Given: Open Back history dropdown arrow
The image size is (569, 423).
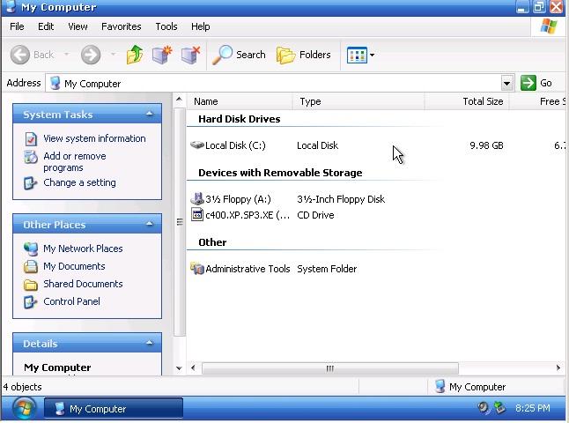Looking at the screenshot, I should click(x=66, y=55).
